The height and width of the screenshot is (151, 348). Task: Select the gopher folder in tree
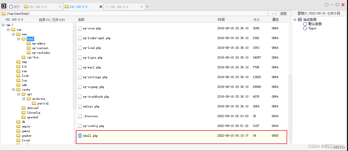27,136
